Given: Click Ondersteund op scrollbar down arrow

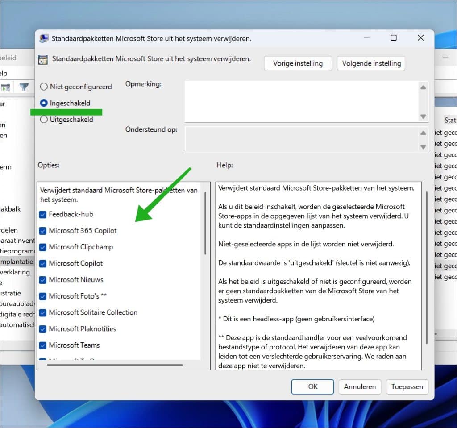Looking at the screenshot, I should (x=423, y=147).
